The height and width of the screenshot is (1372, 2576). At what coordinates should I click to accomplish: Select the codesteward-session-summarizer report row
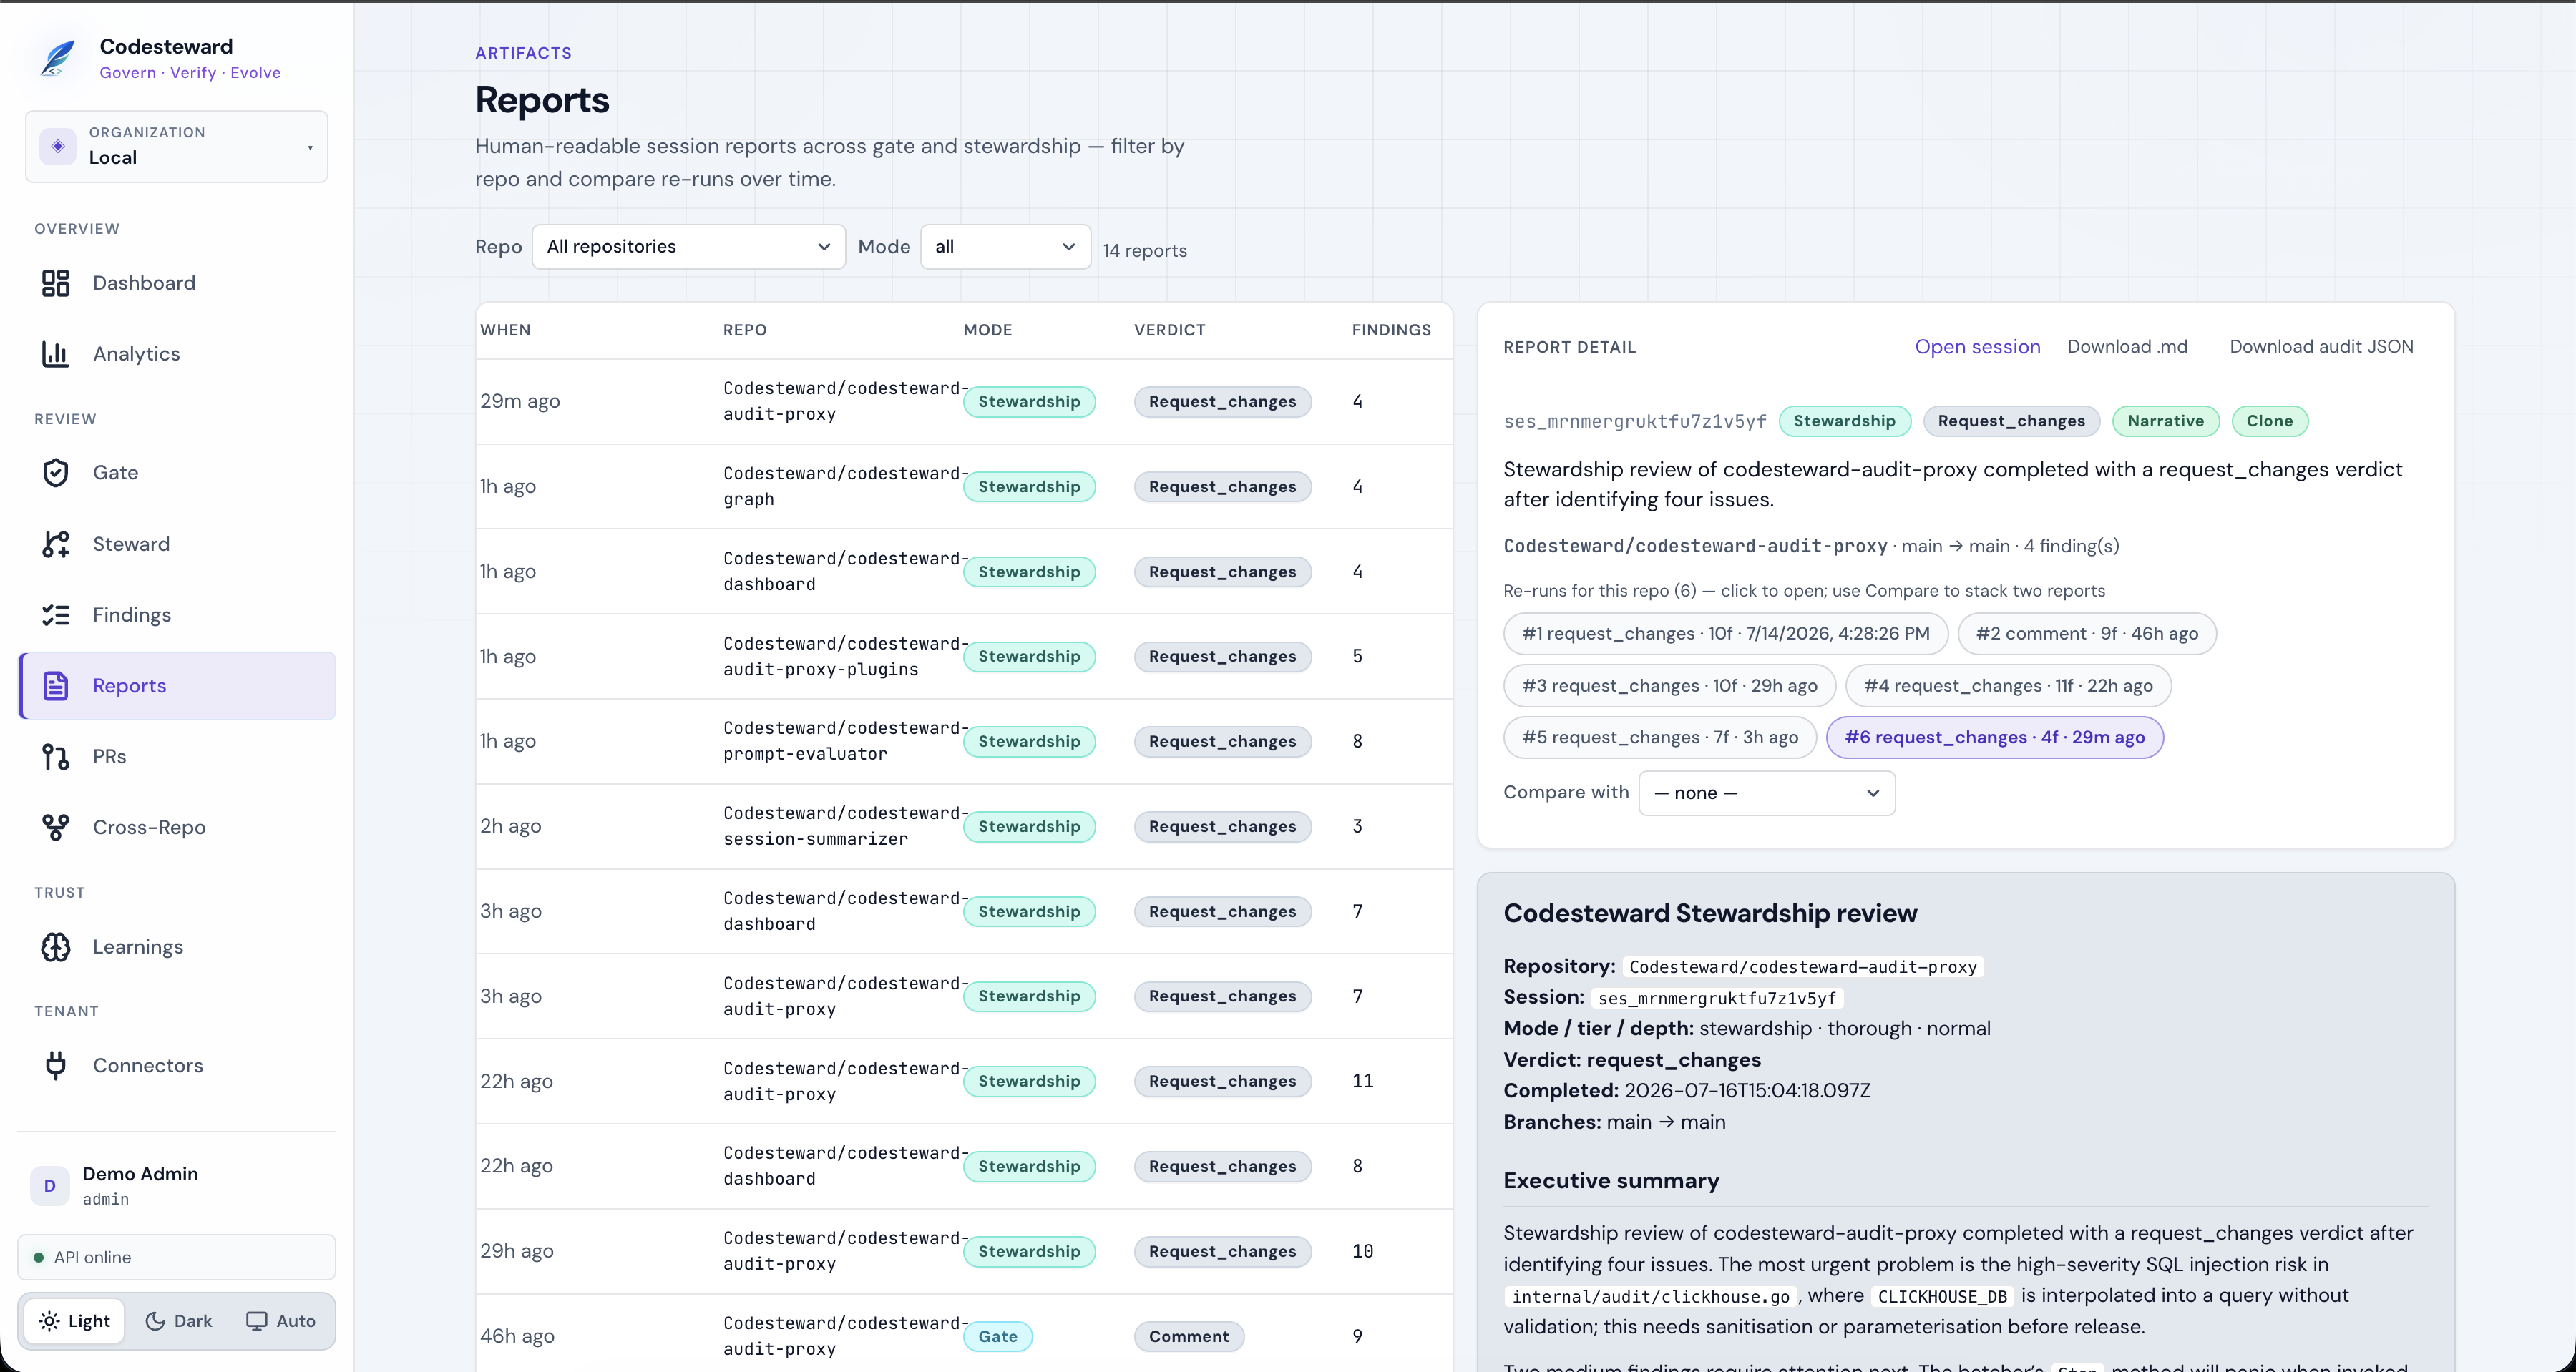tap(964, 826)
